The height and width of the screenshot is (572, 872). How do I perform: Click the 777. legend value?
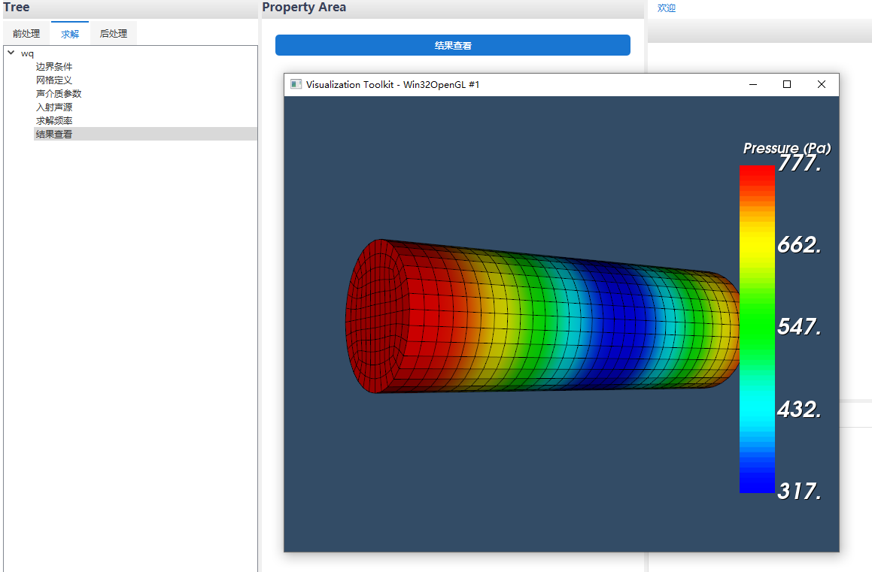tap(799, 163)
